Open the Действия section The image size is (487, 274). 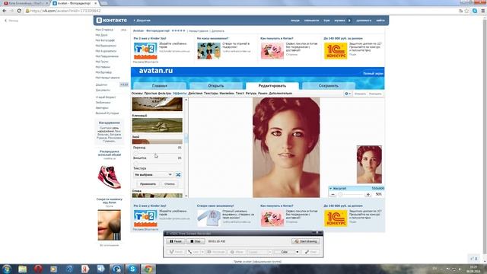click(195, 93)
